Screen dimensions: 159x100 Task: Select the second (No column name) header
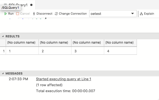[55, 43]
